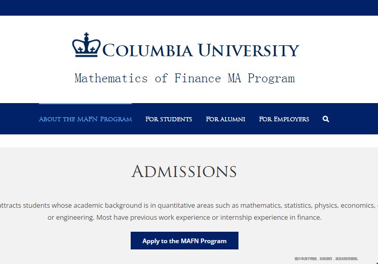Click the Columbia University wordmark
The image size is (378, 264).
(200, 51)
